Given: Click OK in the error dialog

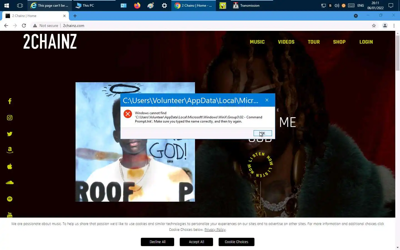Looking at the screenshot, I should [x=262, y=133].
